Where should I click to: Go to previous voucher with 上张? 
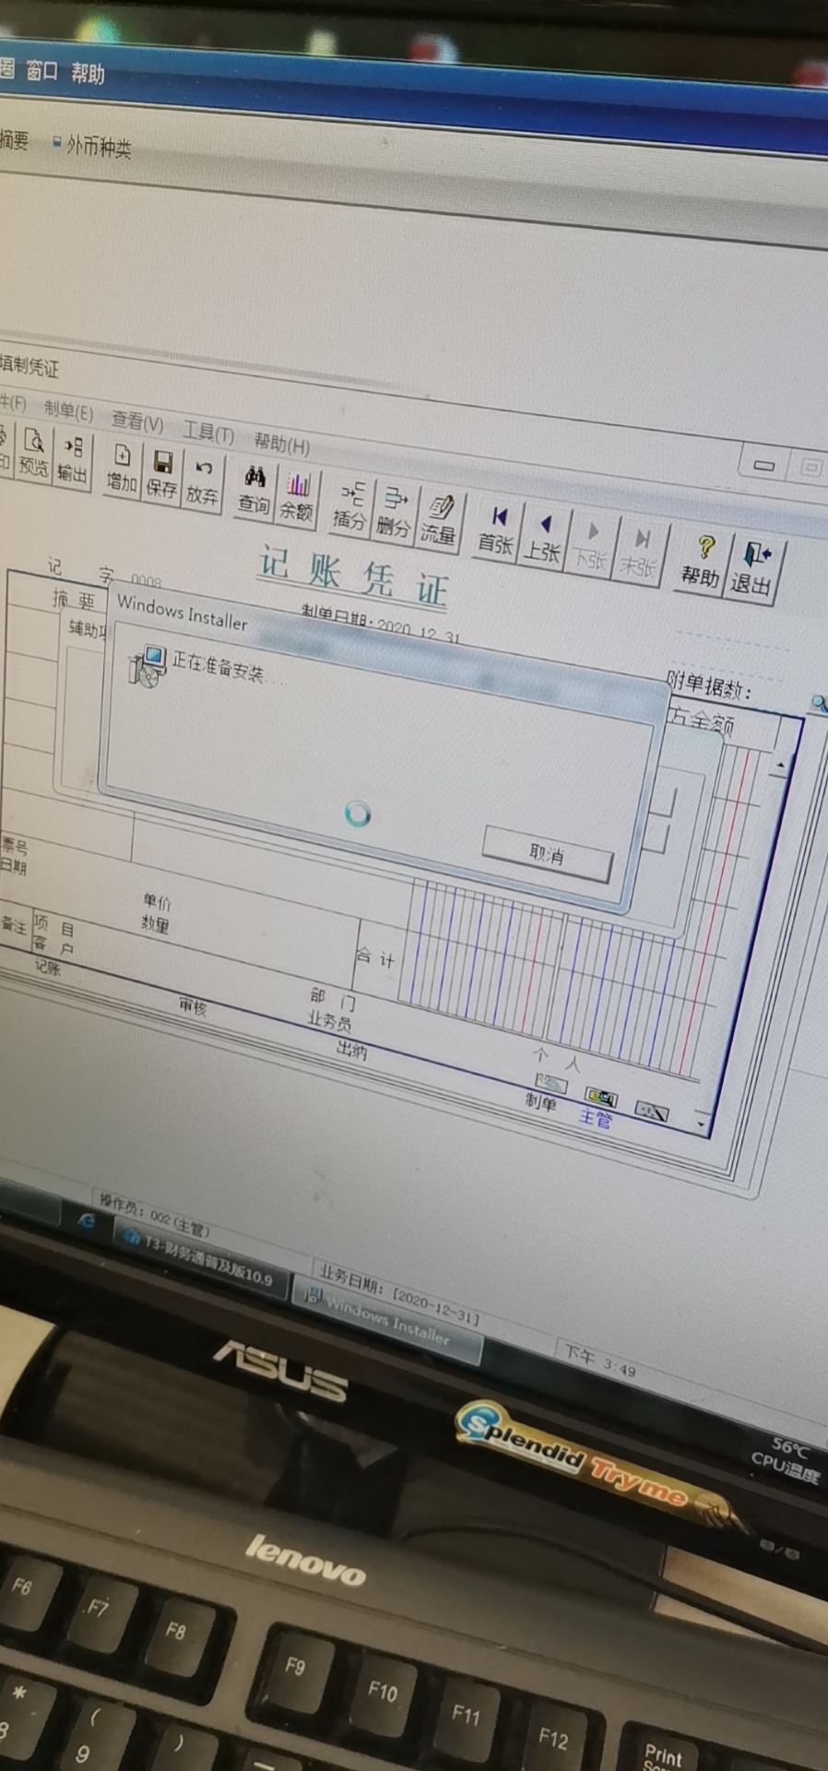coord(543,539)
